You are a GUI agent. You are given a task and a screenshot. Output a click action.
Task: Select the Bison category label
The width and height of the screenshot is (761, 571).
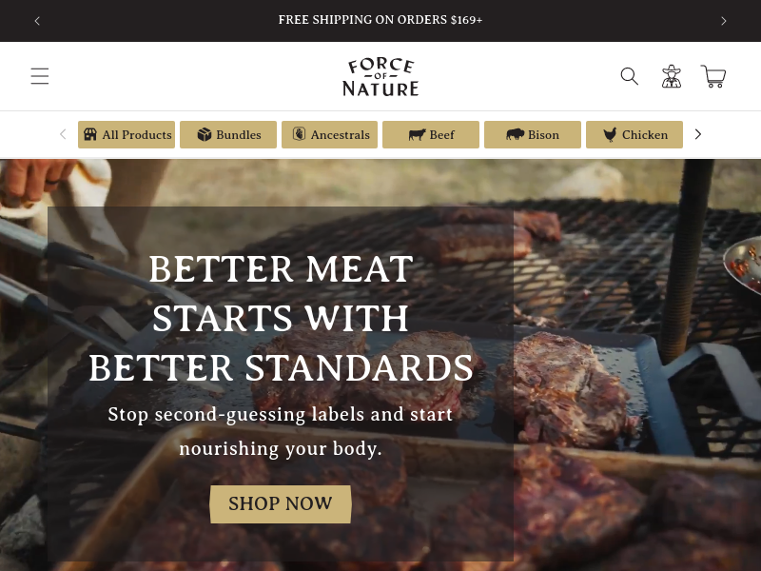543,135
